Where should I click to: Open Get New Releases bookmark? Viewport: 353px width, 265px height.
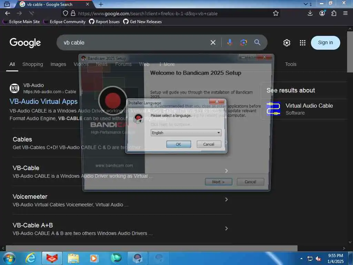(x=142, y=22)
